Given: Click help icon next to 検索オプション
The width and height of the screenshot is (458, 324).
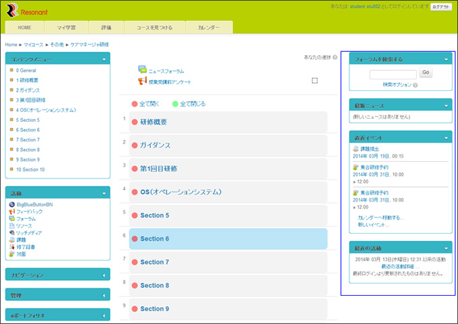Looking at the screenshot, I should [416, 85].
